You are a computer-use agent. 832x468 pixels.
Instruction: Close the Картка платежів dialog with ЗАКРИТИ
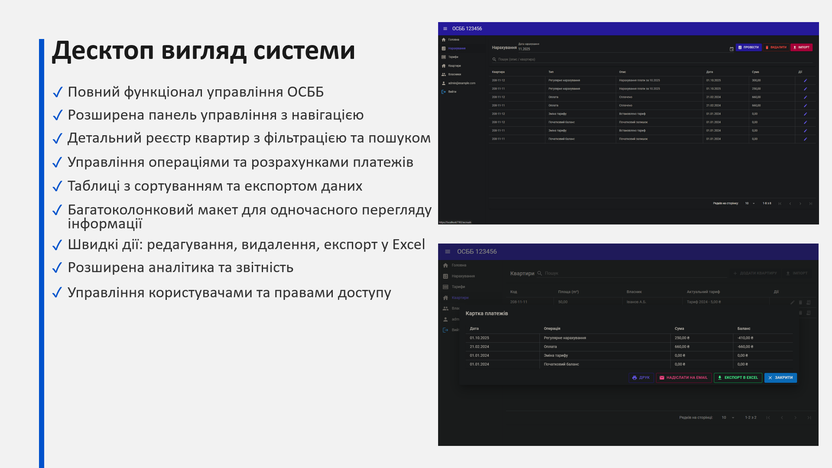(780, 378)
